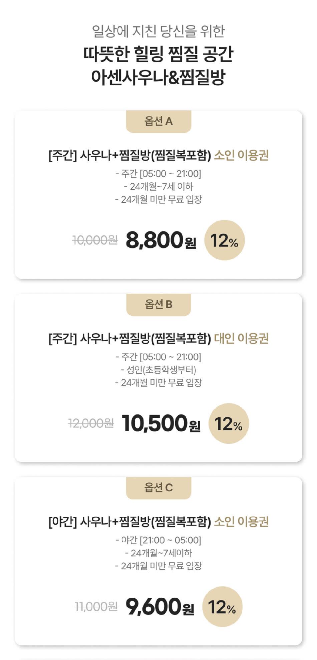317x660 pixels.
Task: Open the 주간 소인 이용권 title
Action: [x=158, y=156]
